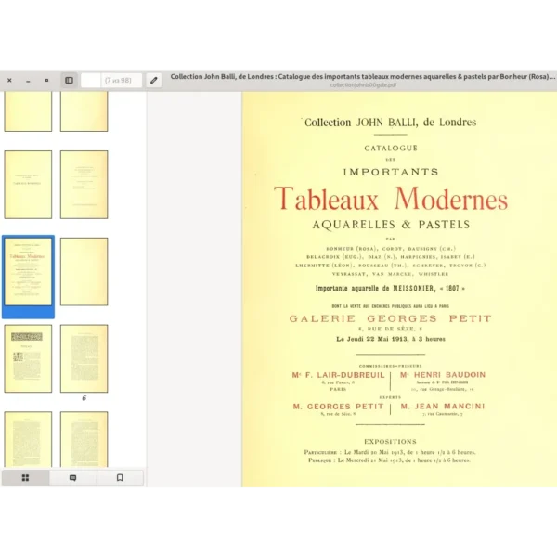The width and height of the screenshot is (557, 557).
Task: Toggle the sidebar panel button
Action: click(x=69, y=81)
